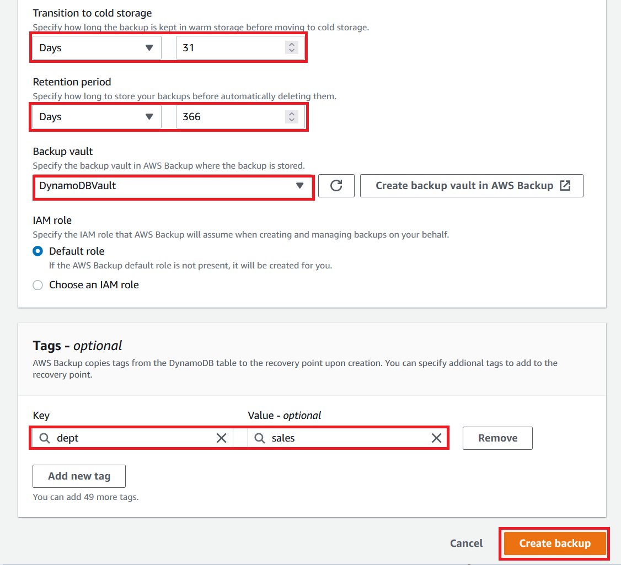
Task: Refresh the backup vault list
Action: pyautogui.click(x=336, y=186)
